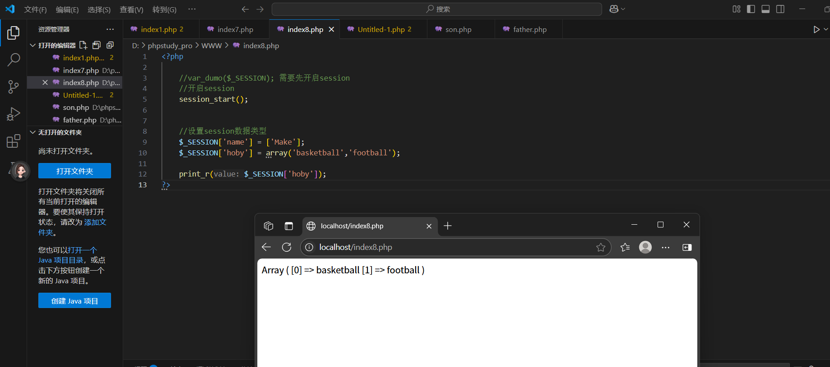Select son.php in open editors list
Viewport: 830px width, 367px height.
(75, 108)
